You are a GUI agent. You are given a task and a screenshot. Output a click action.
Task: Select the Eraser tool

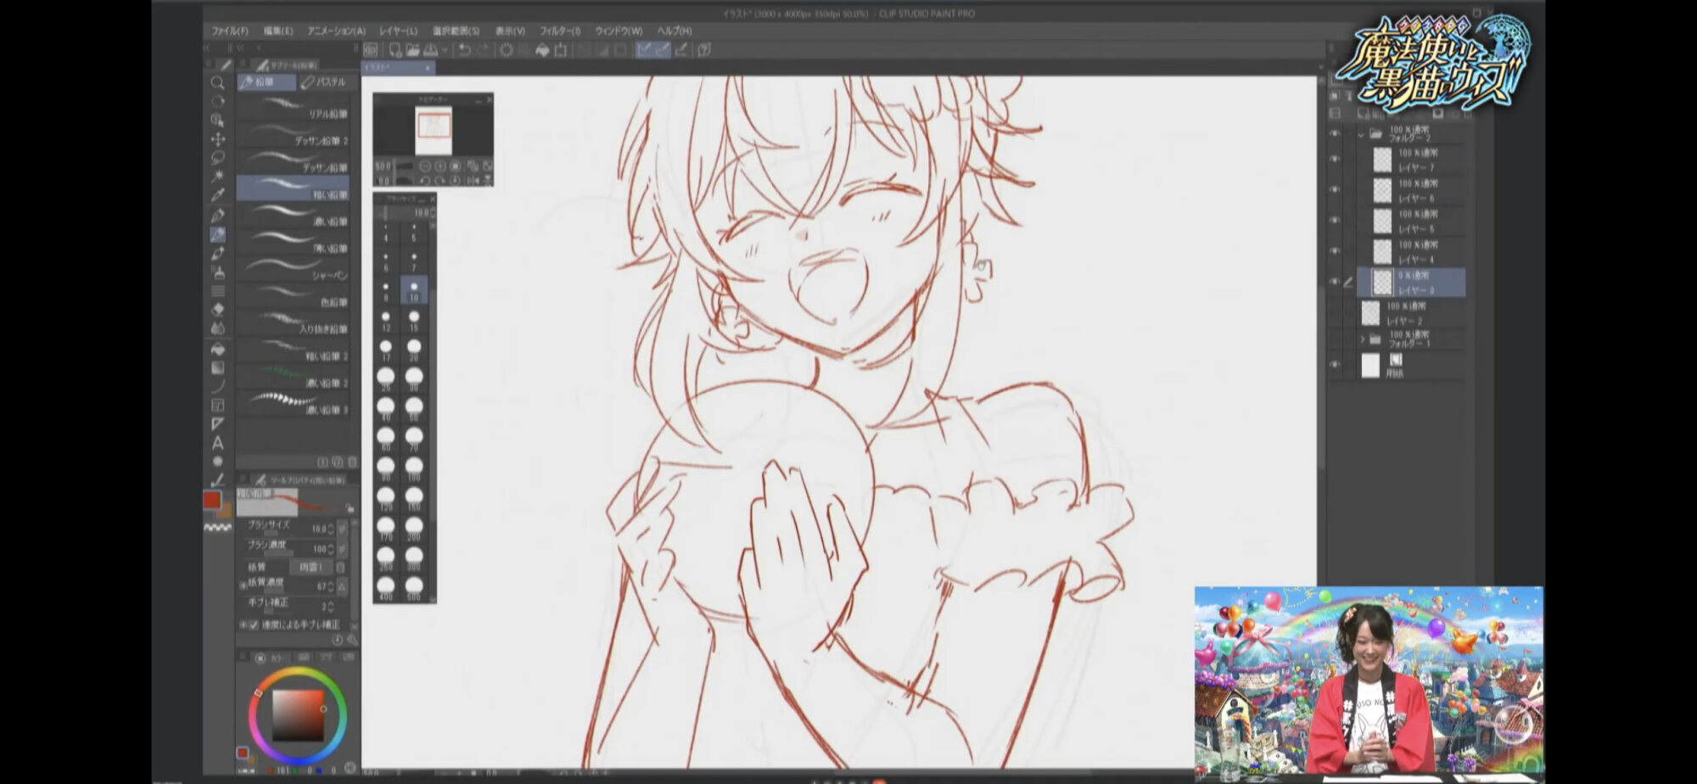point(217,310)
